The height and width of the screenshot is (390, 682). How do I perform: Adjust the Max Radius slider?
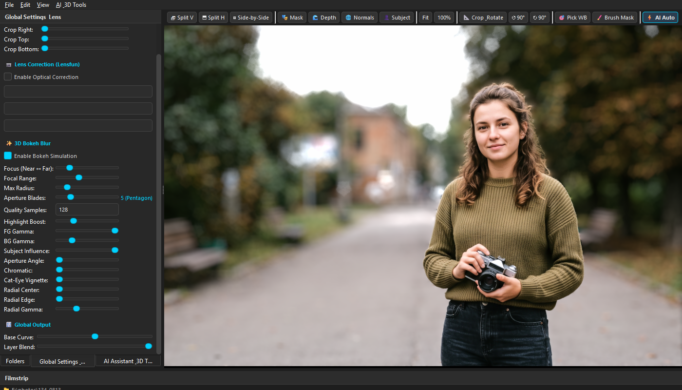(x=87, y=187)
